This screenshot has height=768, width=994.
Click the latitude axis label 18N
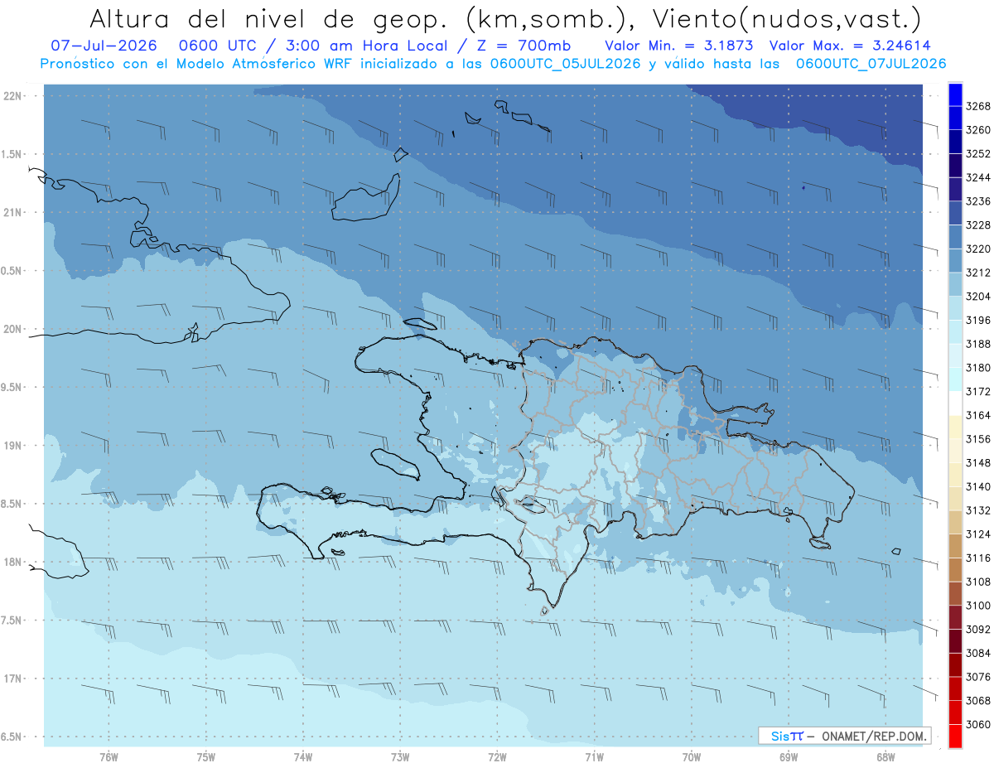13,562
